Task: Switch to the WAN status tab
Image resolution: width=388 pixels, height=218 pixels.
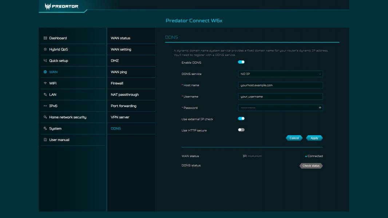Action: 120,37
